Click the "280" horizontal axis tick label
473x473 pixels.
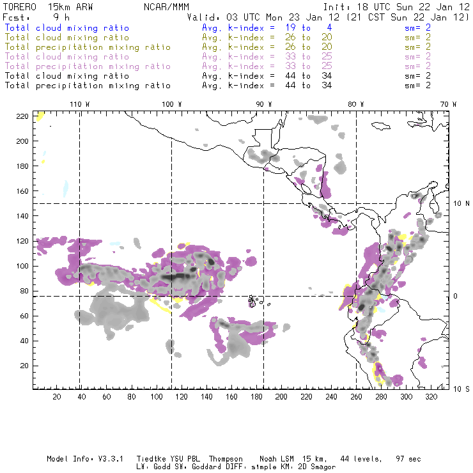click(x=382, y=397)
